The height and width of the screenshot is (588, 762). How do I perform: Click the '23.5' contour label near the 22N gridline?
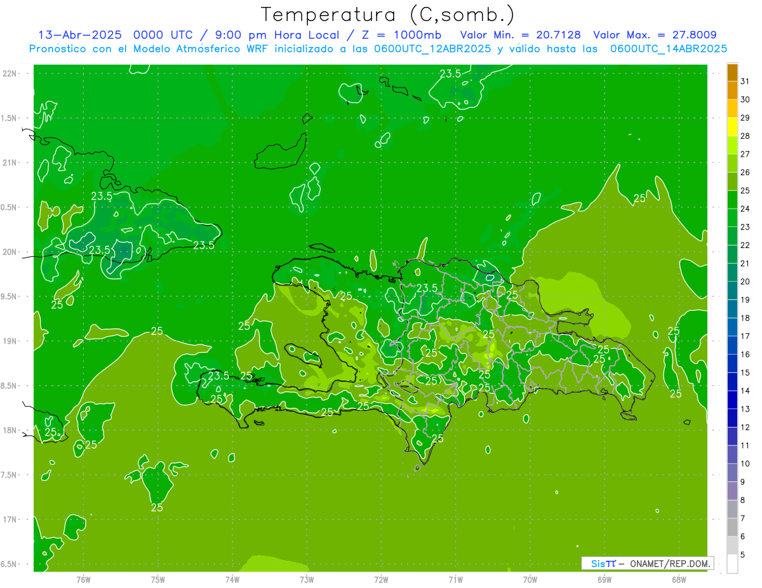(x=450, y=74)
